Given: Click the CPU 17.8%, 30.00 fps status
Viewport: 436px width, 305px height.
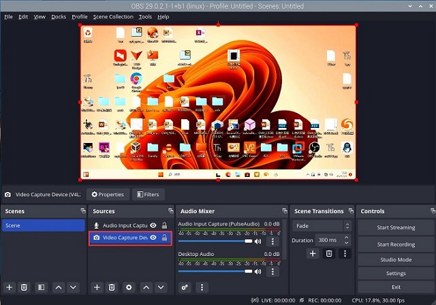Looking at the screenshot, I should pyautogui.click(x=378, y=300).
